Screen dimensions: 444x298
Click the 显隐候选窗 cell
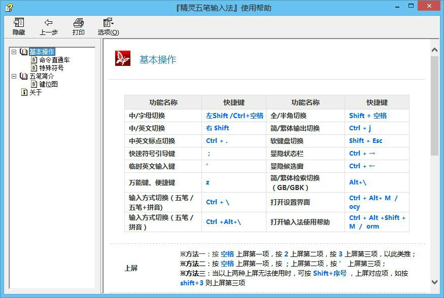pyautogui.click(x=305, y=166)
